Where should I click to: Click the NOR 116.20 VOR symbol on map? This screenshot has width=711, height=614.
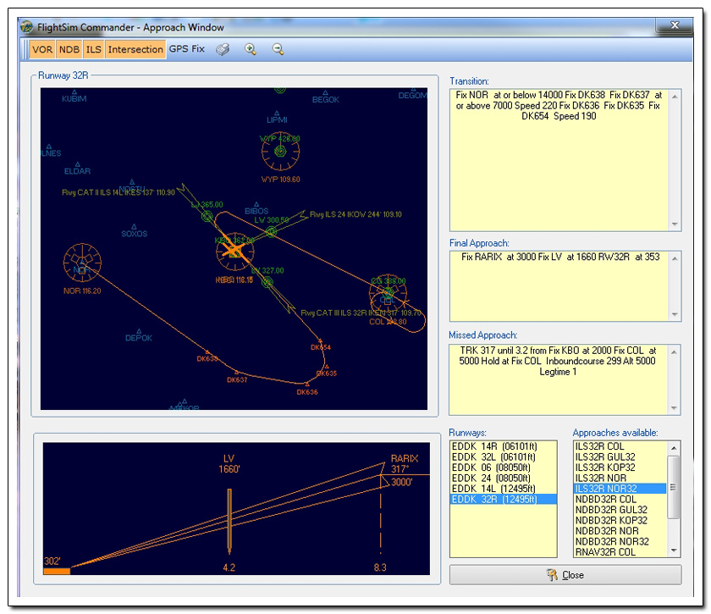click(82, 263)
